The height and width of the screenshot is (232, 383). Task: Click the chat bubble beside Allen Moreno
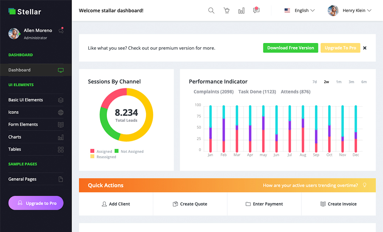tap(61, 31)
